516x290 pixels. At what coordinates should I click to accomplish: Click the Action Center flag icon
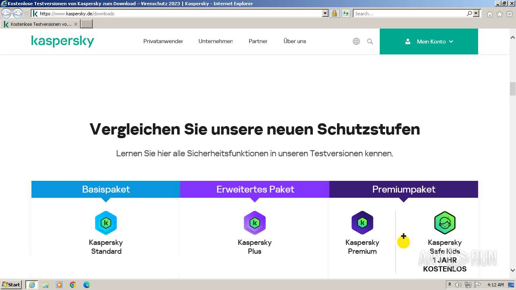click(x=477, y=285)
